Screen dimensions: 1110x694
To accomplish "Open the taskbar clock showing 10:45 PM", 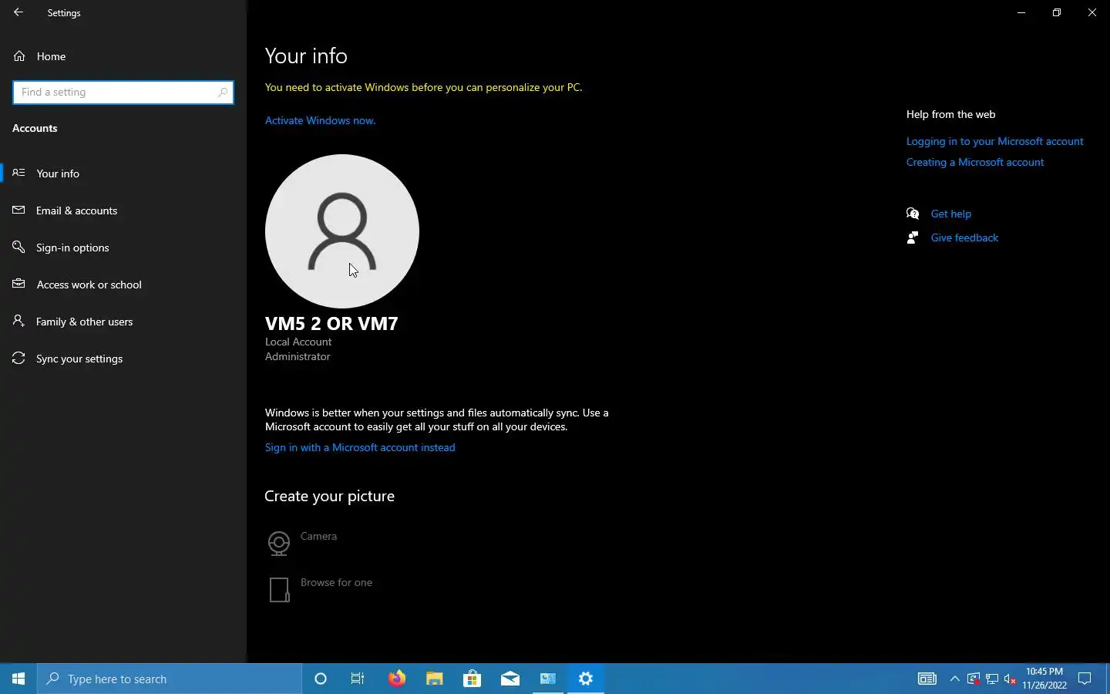I will [1044, 679].
